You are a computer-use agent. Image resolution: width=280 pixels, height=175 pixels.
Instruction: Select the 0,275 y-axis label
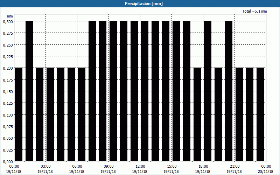(x=8, y=33)
